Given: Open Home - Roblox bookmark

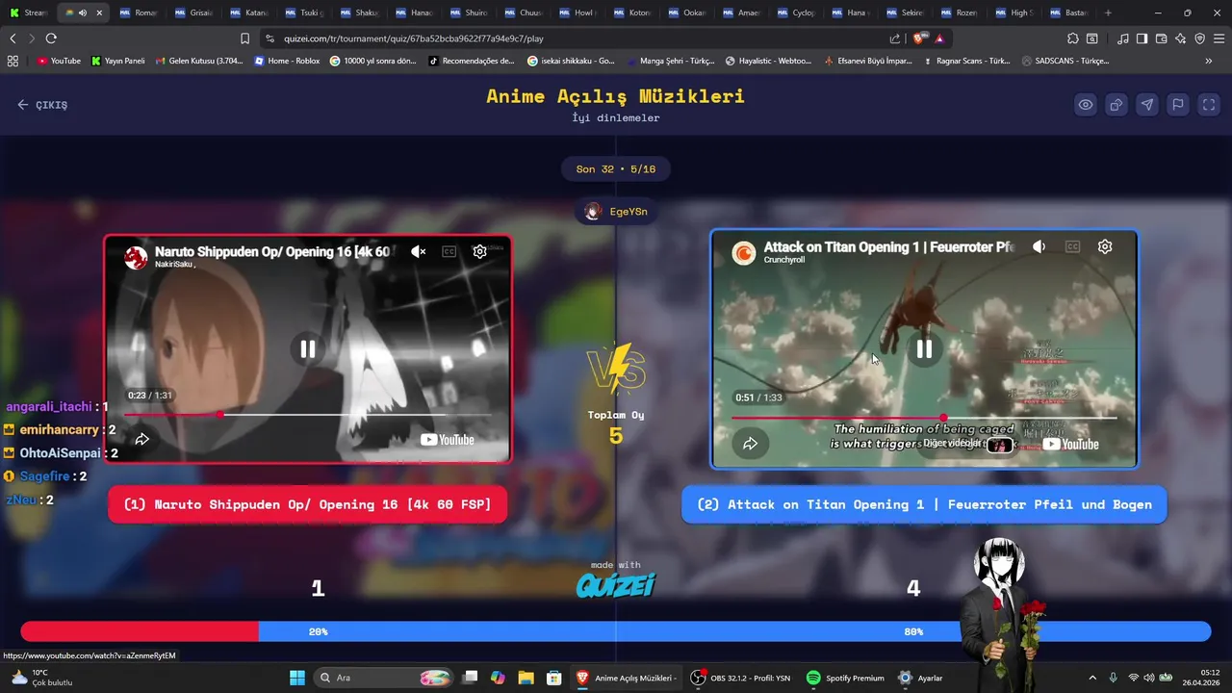Looking at the screenshot, I should point(287,61).
